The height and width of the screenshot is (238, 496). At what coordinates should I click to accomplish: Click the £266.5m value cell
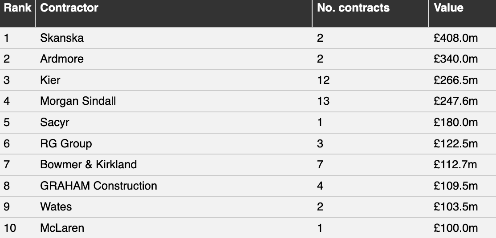463,80
